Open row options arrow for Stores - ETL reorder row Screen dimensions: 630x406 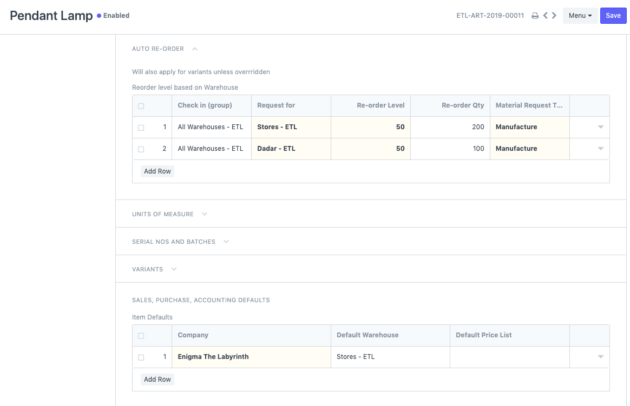[x=600, y=127]
